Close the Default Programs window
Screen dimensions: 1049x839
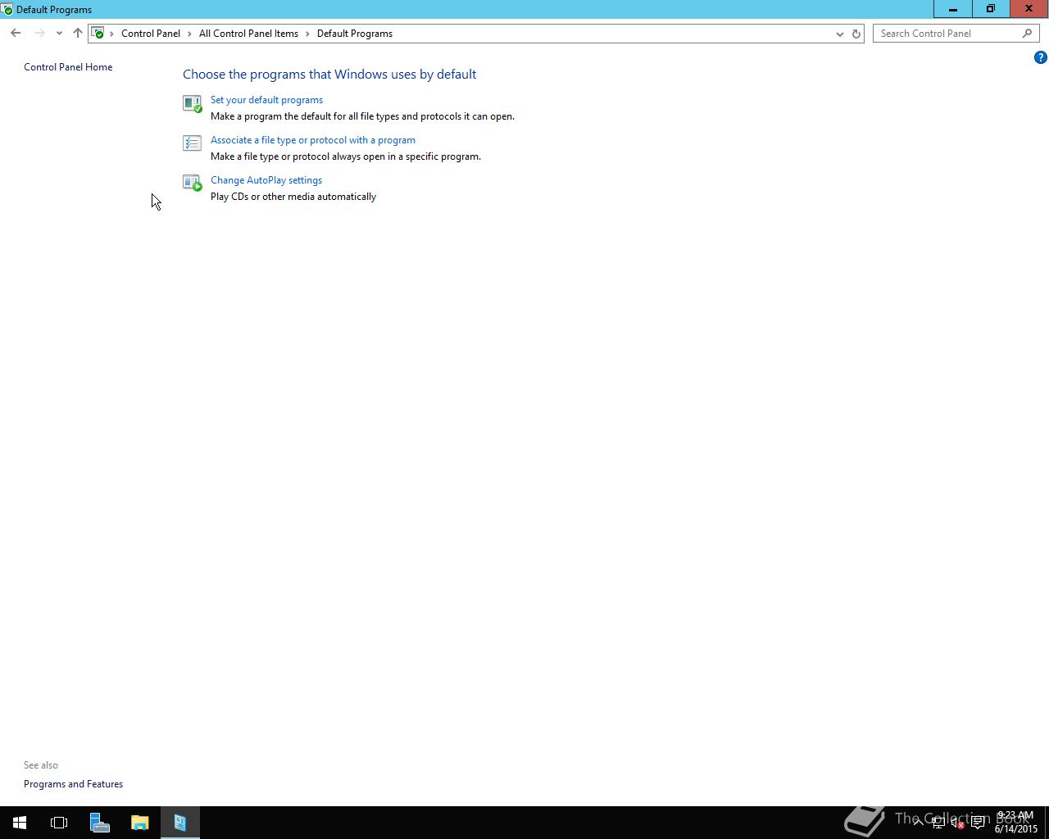pos(1029,9)
